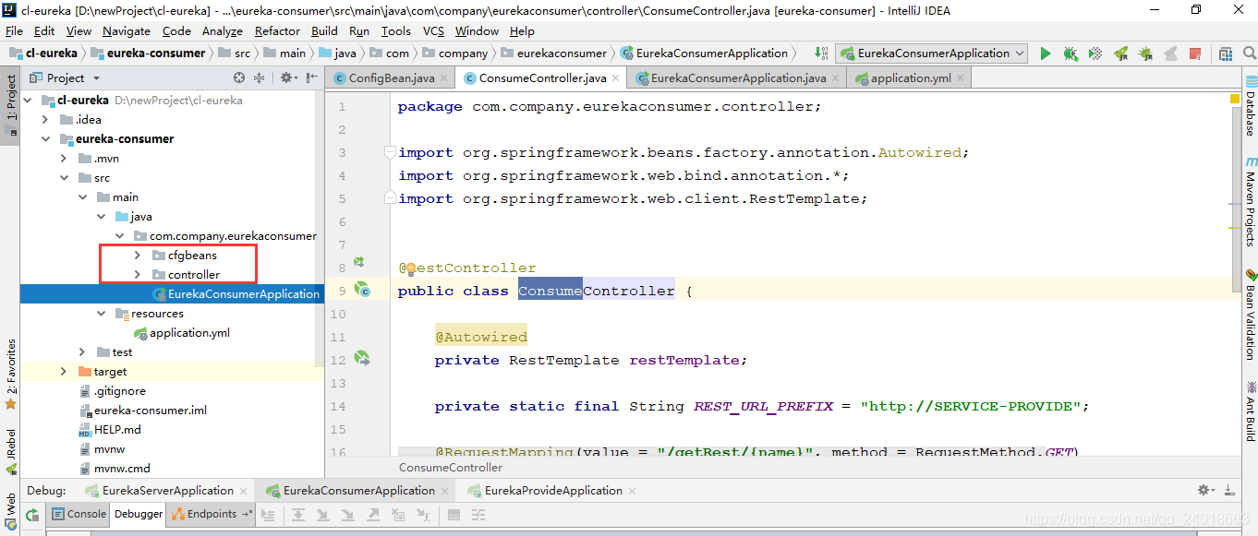Click the yellow warning marker in editor stripe

(1235, 98)
